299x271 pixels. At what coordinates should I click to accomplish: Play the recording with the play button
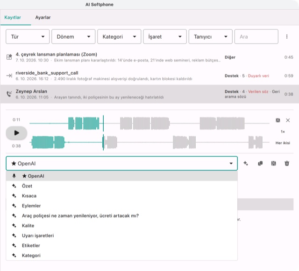point(16,133)
